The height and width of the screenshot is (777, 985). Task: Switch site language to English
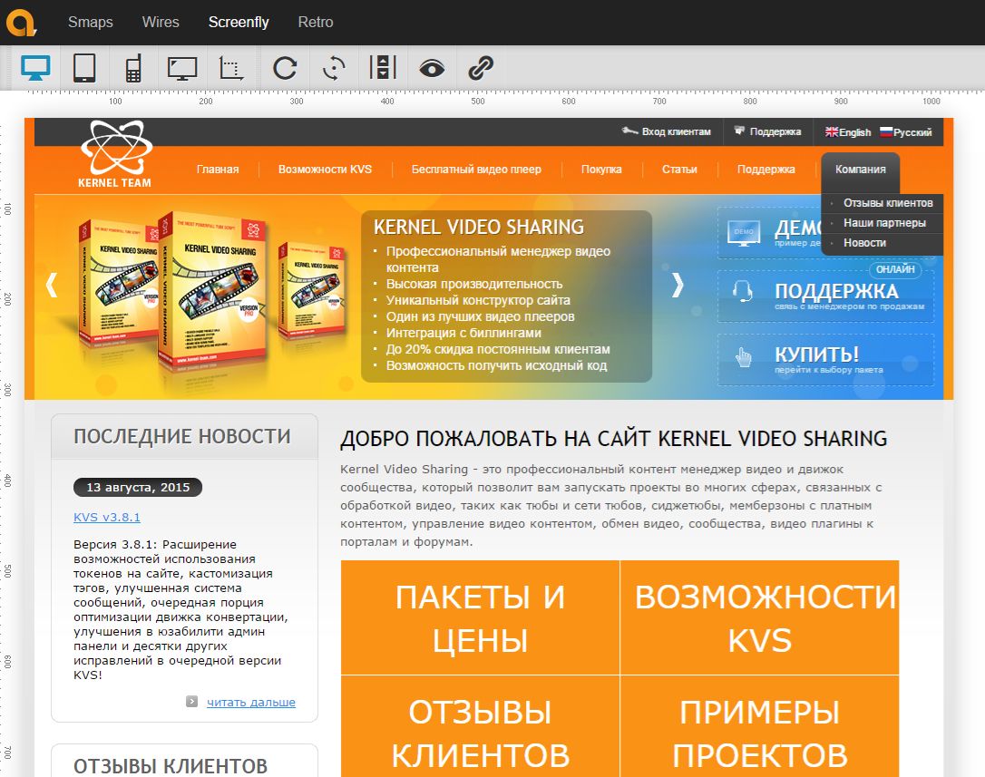[x=848, y=132]
